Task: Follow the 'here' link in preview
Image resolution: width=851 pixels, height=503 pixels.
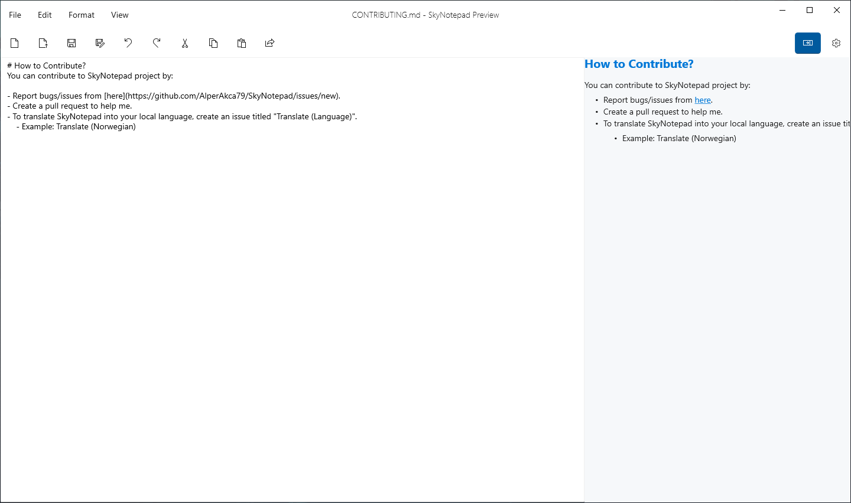Action: point(703,100)
